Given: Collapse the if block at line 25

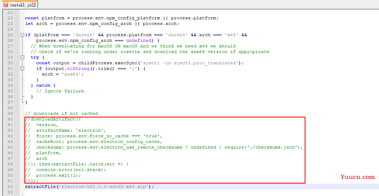Looking at the screenshot, I should pos(22,35).
